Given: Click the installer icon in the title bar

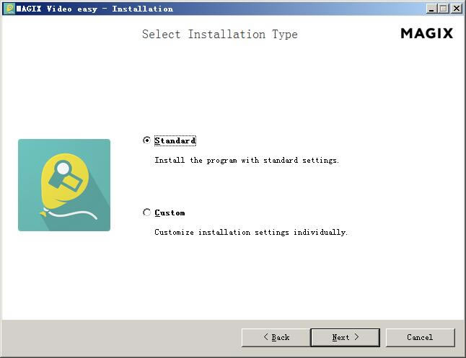Looking at the screenshot, I should (9, 9).
